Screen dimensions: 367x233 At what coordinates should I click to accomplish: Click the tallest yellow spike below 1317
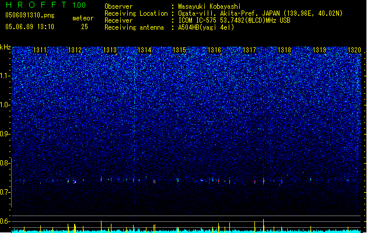pos(264,226)
